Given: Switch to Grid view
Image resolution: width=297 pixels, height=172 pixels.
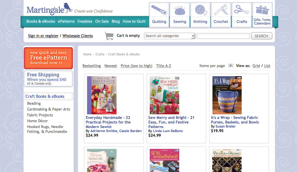Looking at the screenshot, I should pyautogui.click(x=256, y=66).
